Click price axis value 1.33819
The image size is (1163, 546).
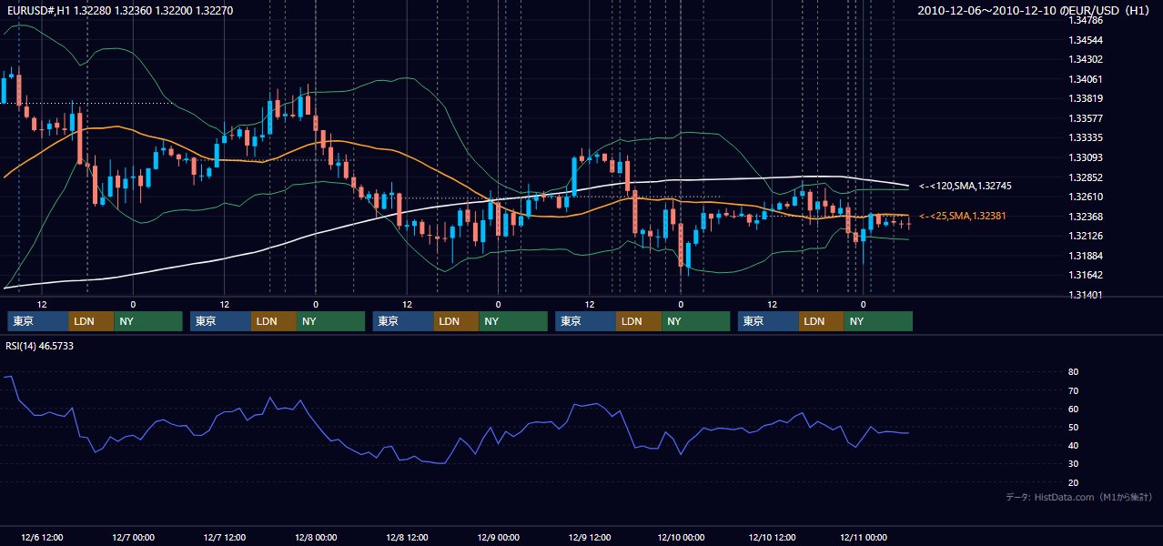[1086, 98]
